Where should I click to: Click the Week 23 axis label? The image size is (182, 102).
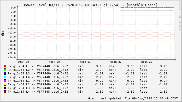pos(146,62)
